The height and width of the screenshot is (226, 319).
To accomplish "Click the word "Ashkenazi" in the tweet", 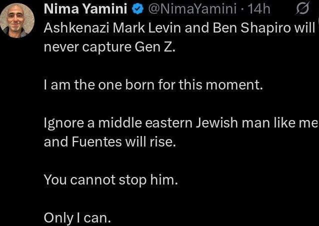I will pyautogui.click(x=70, y=27).
